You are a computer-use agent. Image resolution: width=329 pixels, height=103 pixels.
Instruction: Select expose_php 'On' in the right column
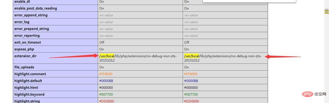(186, 49)
